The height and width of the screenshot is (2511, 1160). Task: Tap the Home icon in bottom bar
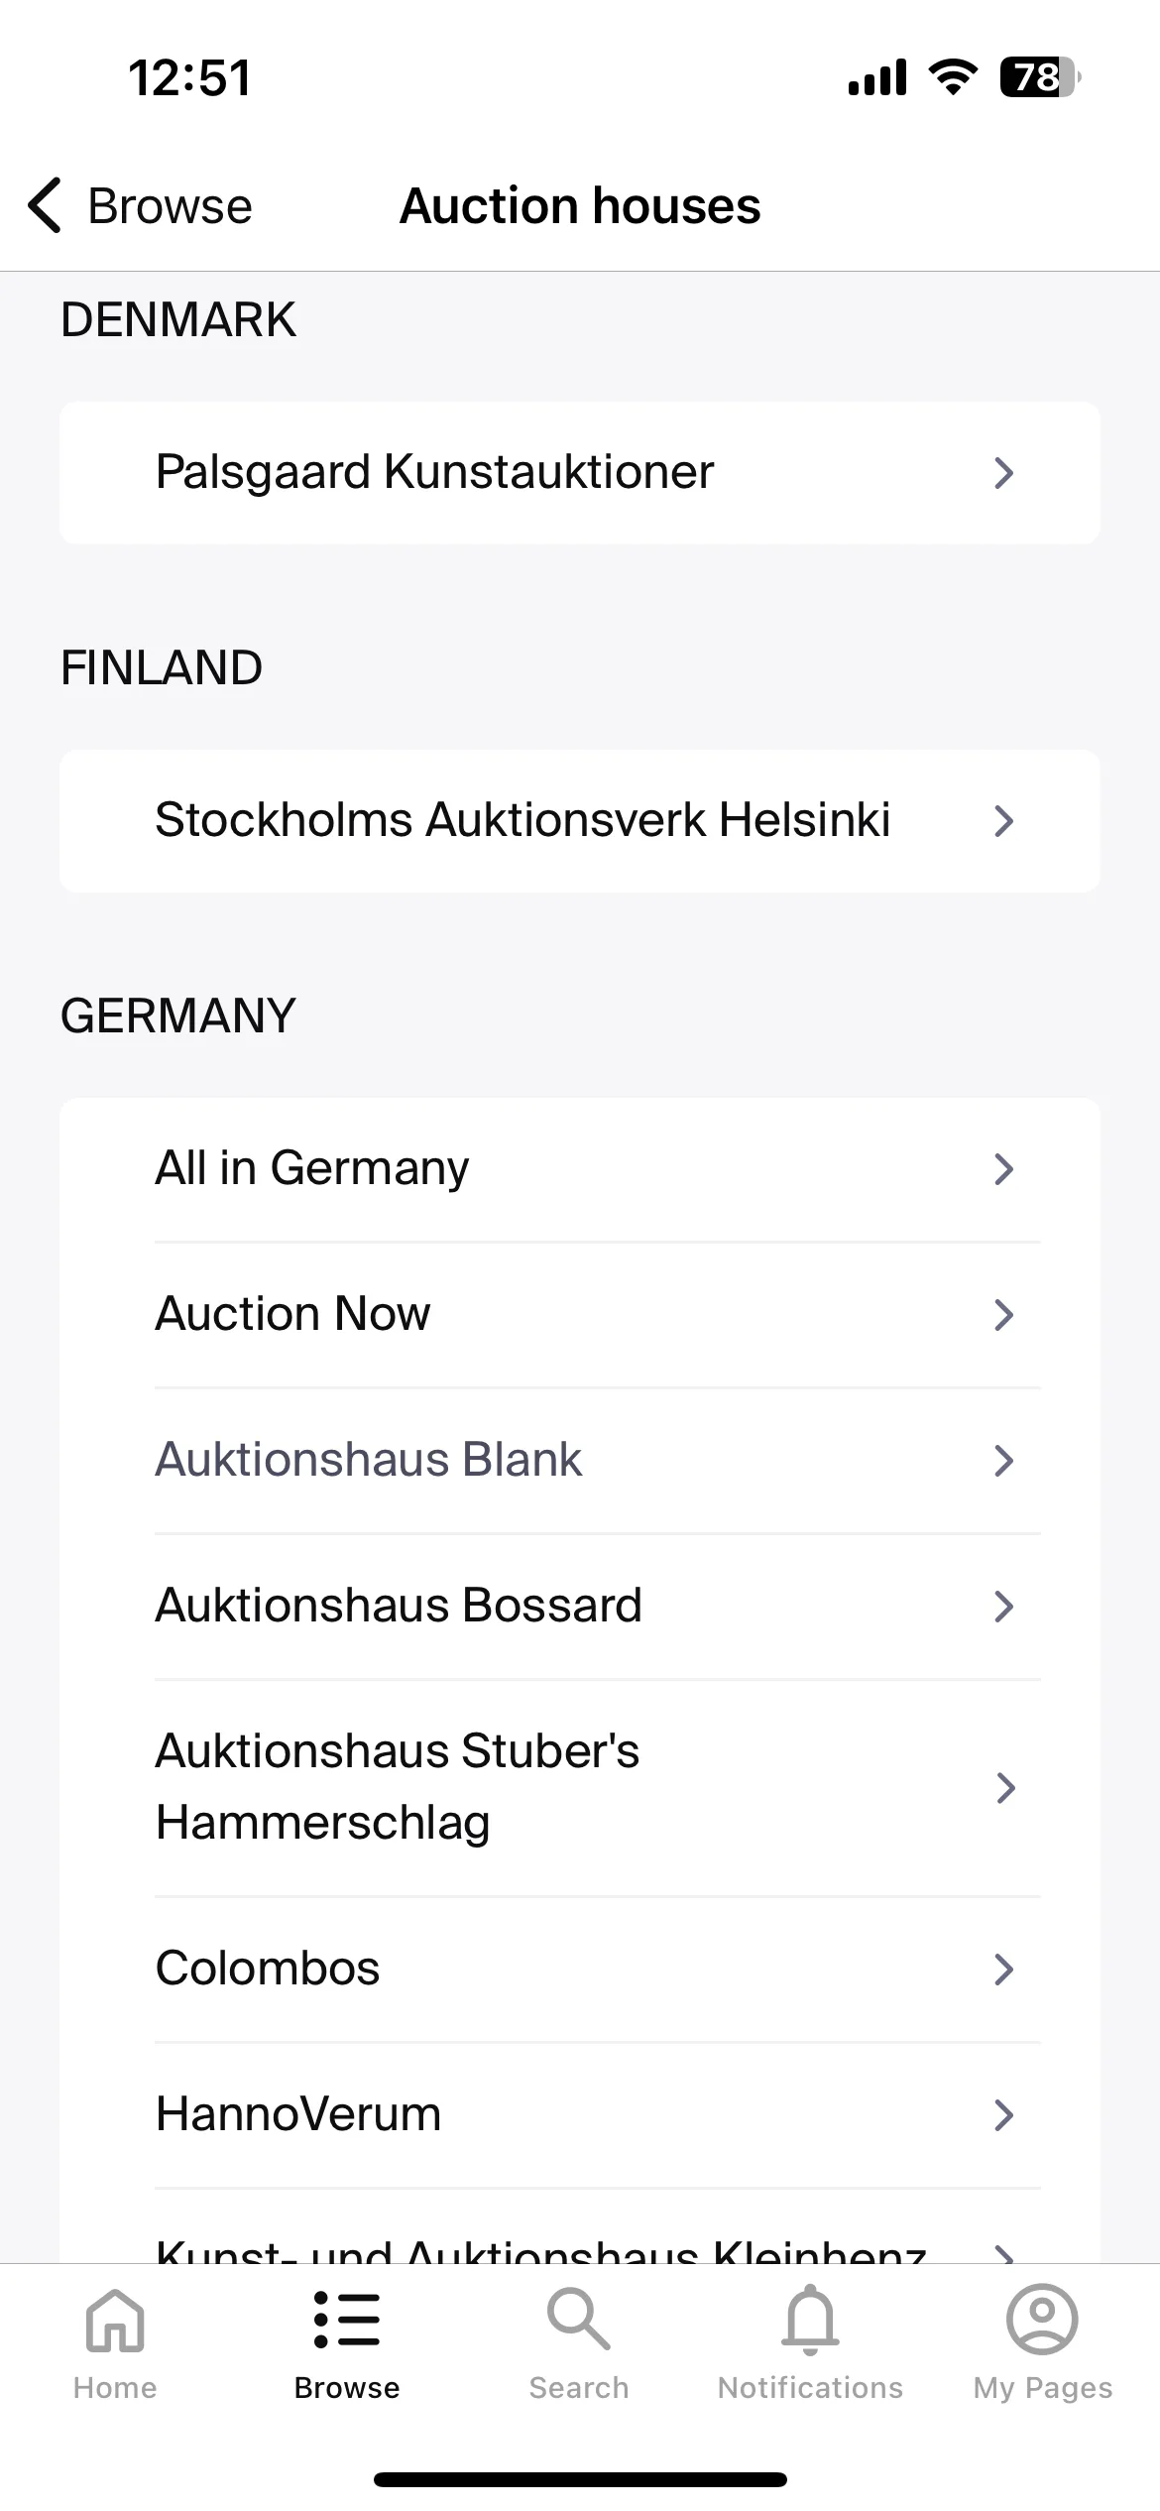[115, 2320]
